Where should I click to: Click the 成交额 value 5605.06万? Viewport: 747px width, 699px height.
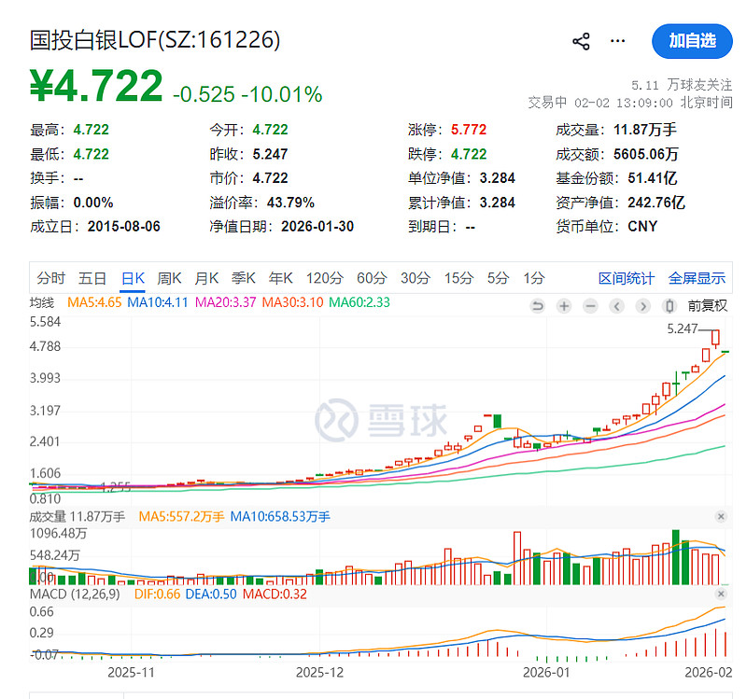(x=646, y=154)
